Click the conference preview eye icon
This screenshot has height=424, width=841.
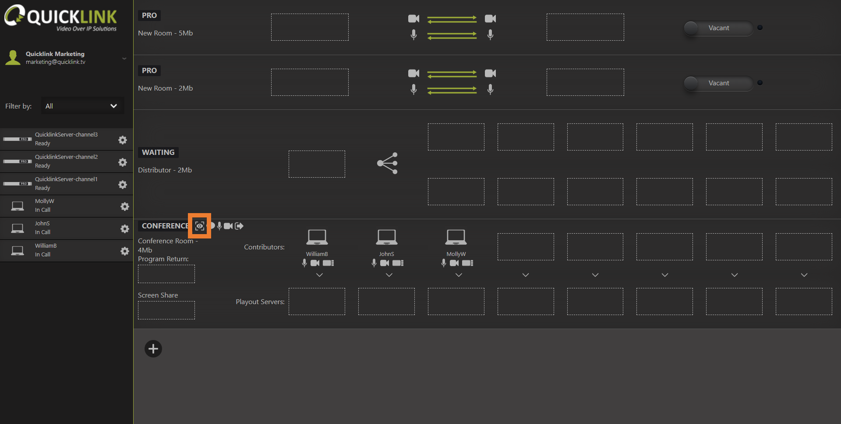200,226
